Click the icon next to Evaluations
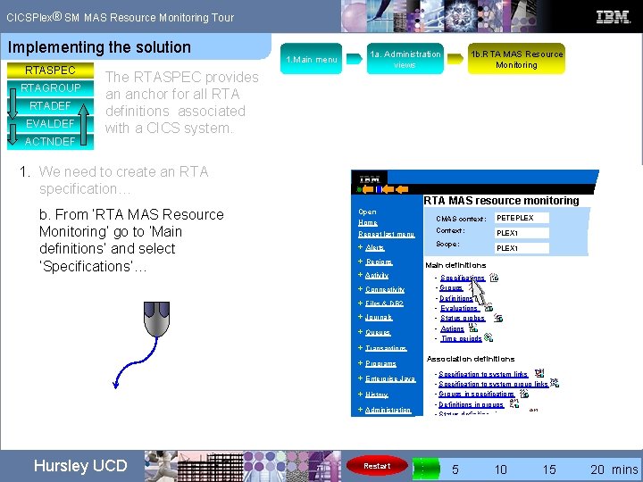This screenshot has width=643, height=482. [489, 307]
